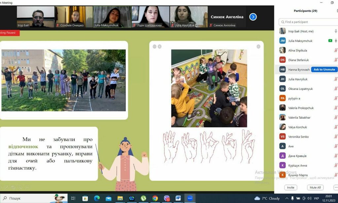
Task: Click the Mute All button
Action: tap(315, 187)
